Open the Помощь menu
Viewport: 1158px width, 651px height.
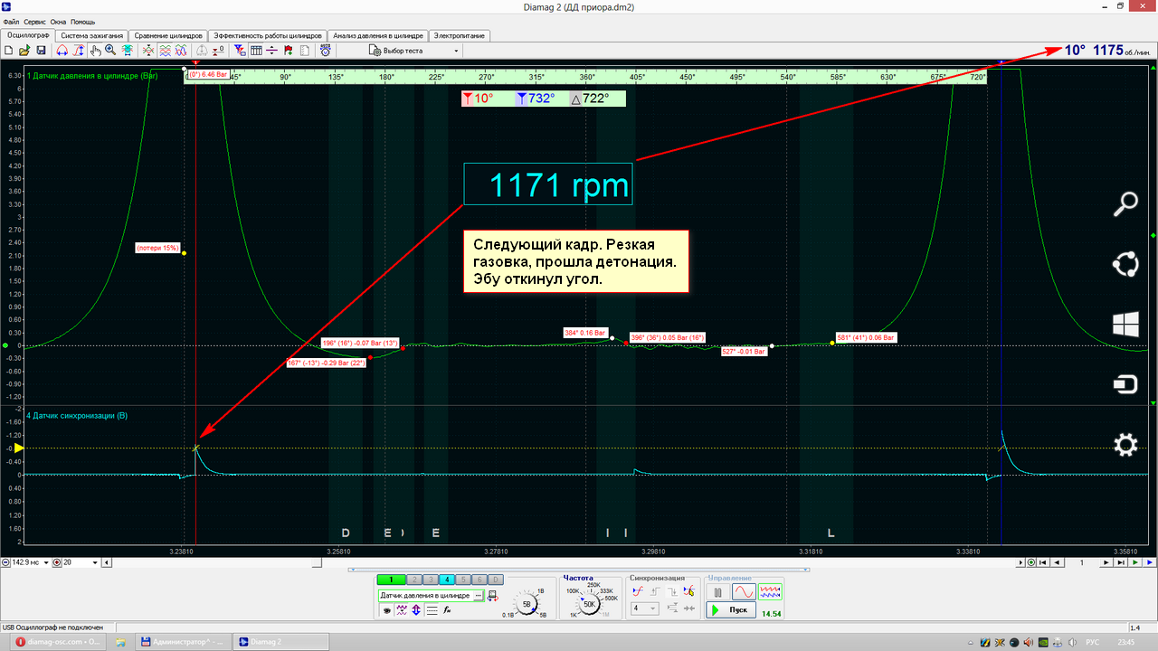point(82,21)
